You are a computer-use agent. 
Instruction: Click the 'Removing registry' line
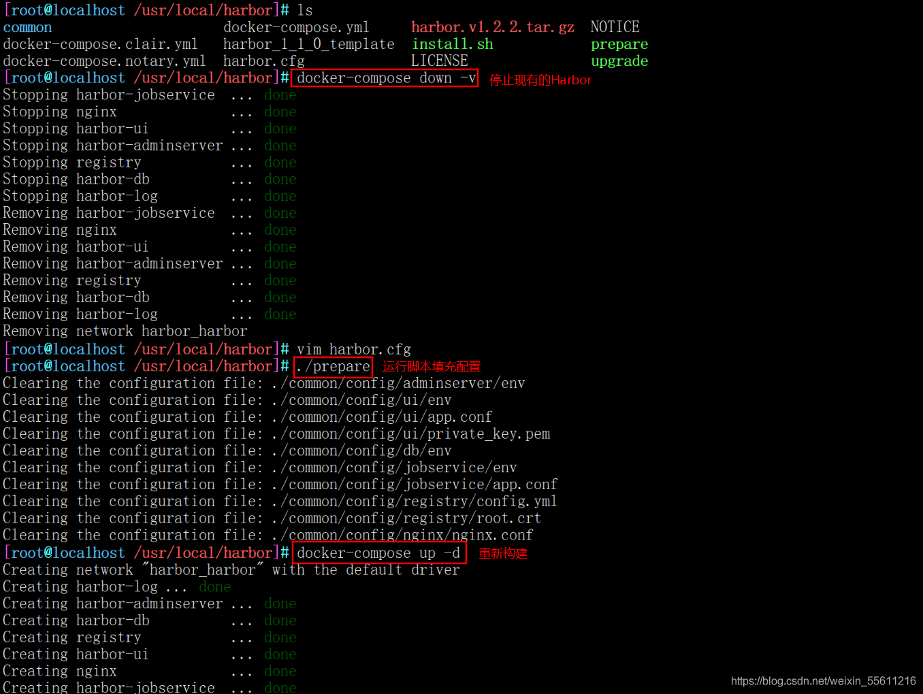[x=150, y=281]
